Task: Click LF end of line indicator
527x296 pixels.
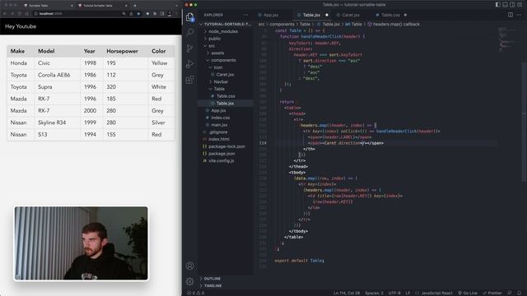Action: [x=408, y=293]
